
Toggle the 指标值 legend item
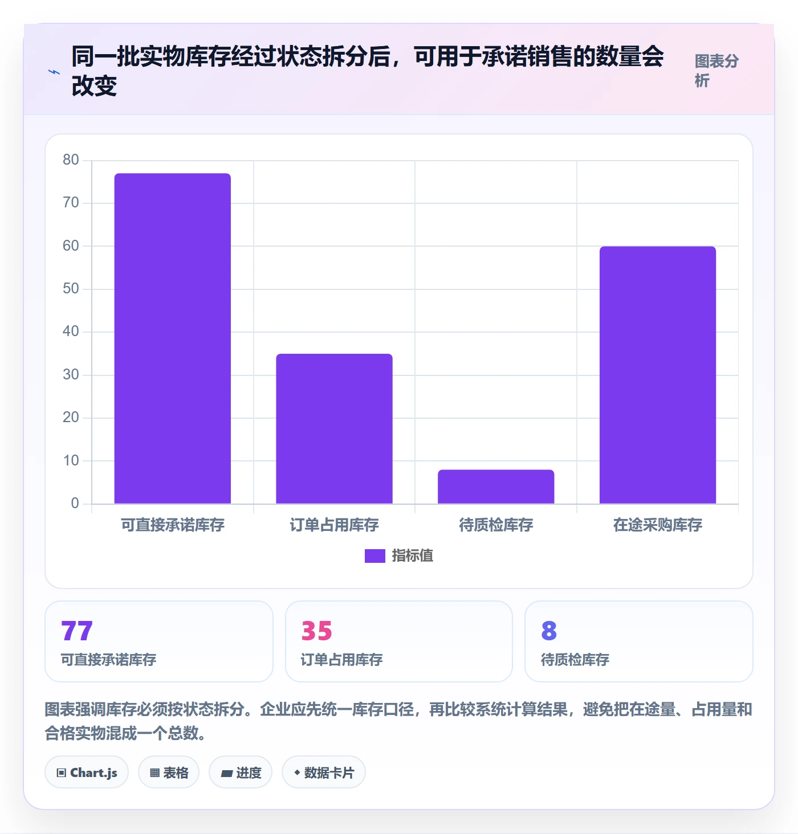(399, 555)
